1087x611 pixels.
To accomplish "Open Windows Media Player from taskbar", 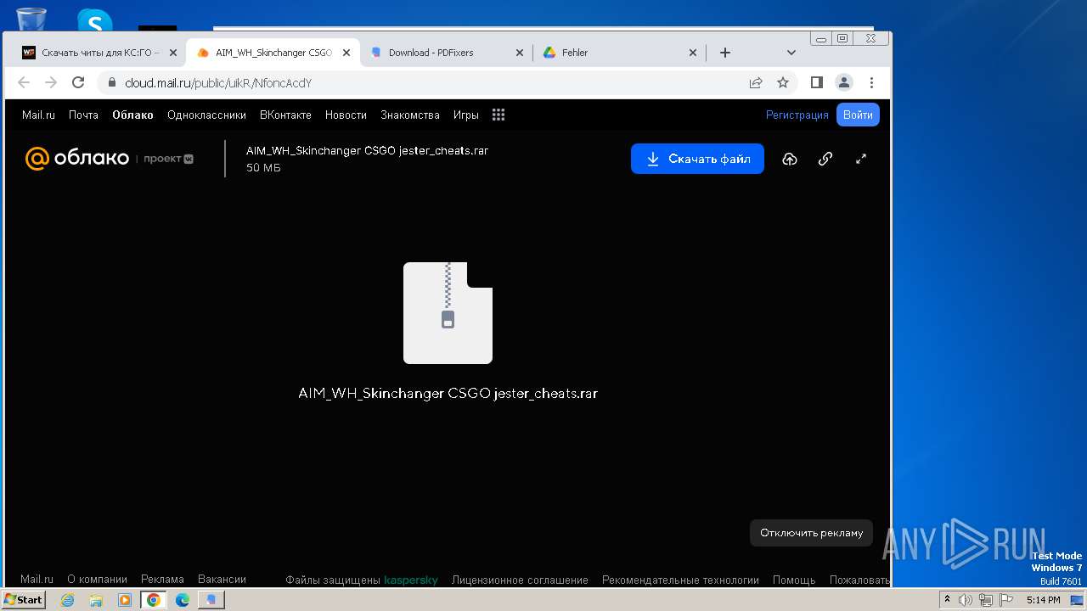I will pyautogui.click(x=125, y=600).
